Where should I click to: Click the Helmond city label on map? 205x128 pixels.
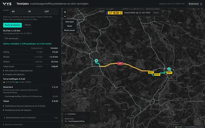116,54
